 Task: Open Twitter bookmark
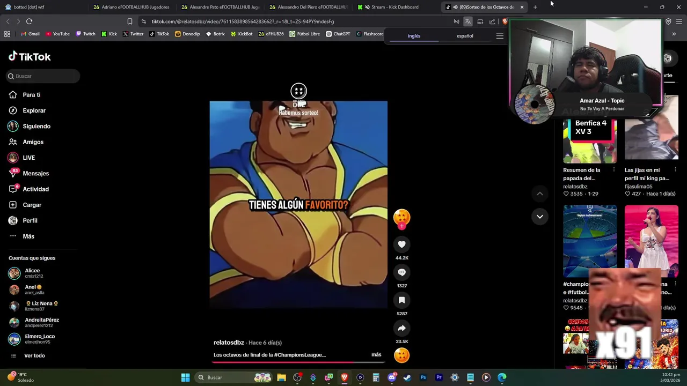click(x=133, y=34)
